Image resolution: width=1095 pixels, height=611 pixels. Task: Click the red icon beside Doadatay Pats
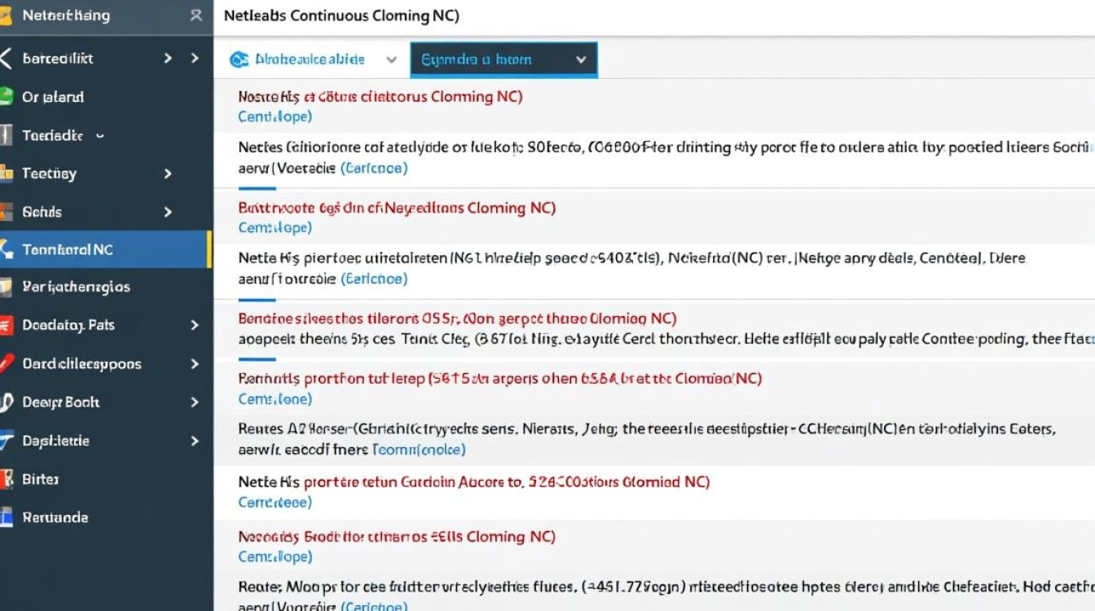pos(6,325)
